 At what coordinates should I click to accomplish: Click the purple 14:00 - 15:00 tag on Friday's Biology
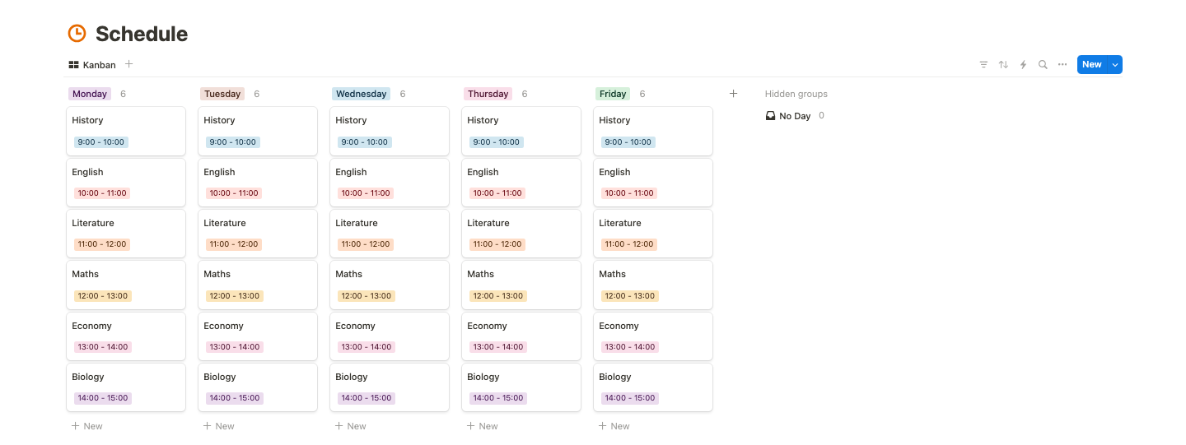click(629, 398)
